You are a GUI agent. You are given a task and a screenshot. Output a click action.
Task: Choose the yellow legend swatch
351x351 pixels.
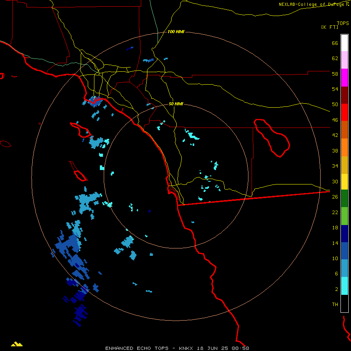(x=344, y=182)
